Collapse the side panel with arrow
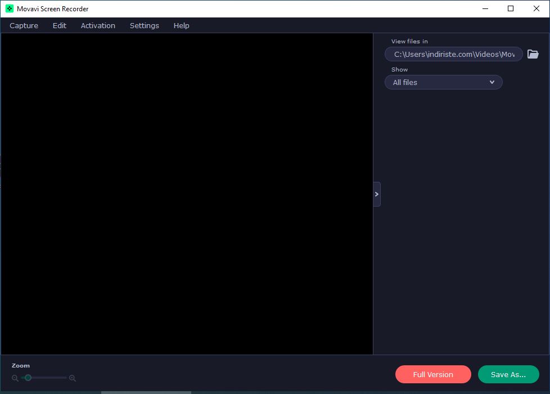 pos(377,194)
